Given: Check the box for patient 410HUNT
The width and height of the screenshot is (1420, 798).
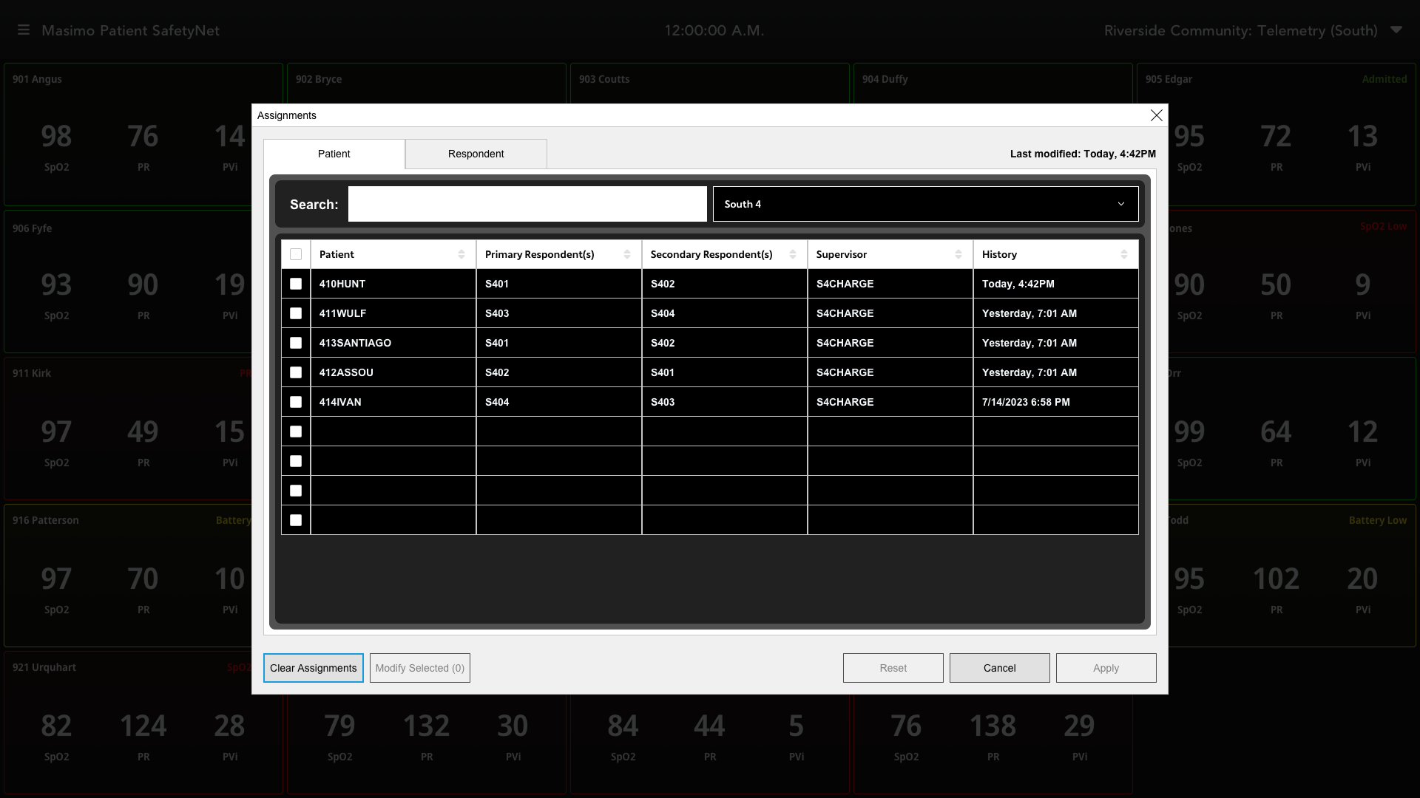Looking at the screenshot, I should pyautogui.click(x=296, y=284).
